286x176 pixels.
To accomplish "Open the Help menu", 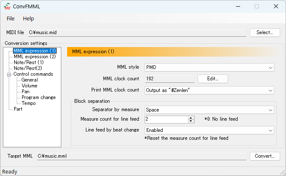I will point(28,19).
